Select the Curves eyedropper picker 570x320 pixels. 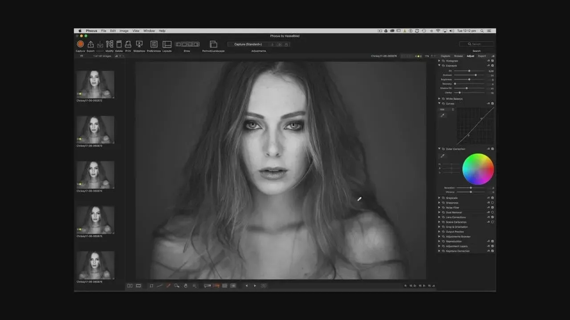coord(443,116)
